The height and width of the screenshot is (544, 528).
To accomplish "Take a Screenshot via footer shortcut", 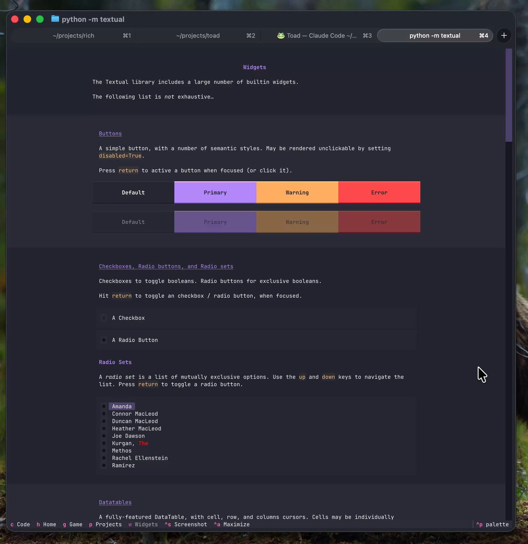I will tap(186, 525).
